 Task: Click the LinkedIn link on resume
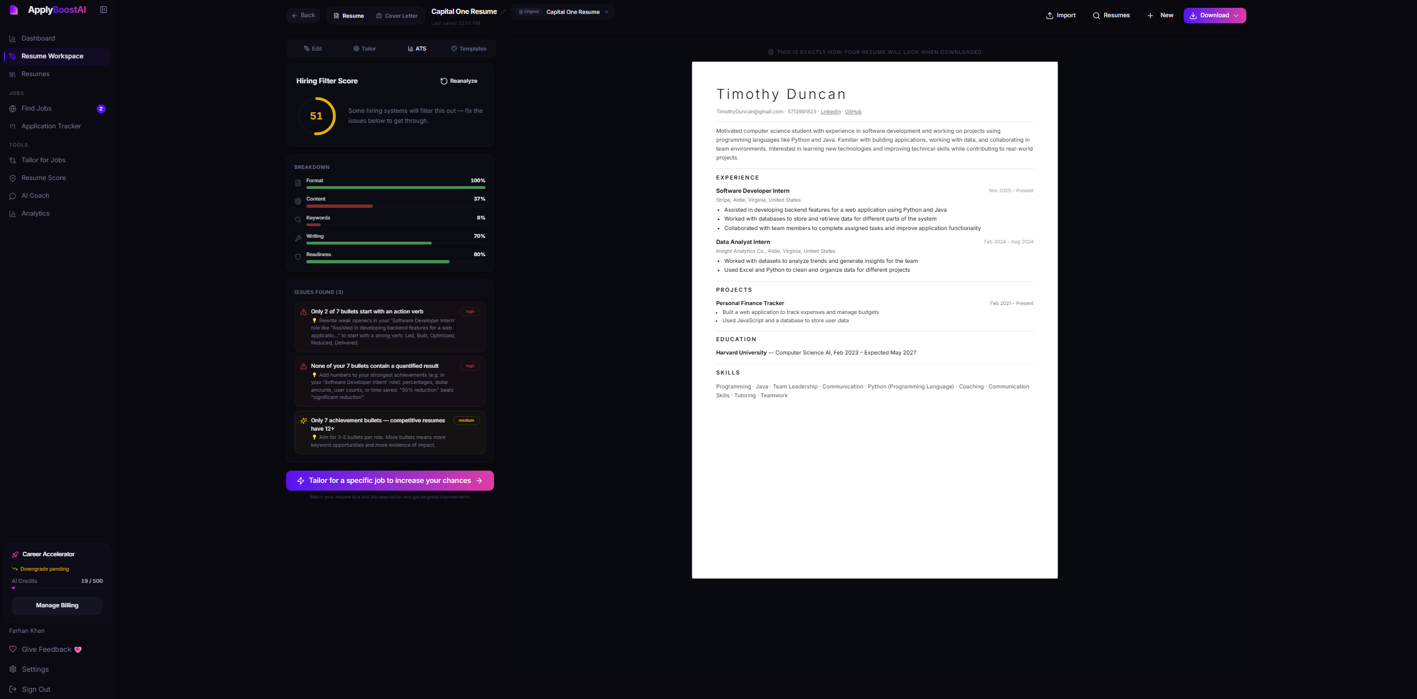point(830,112)
